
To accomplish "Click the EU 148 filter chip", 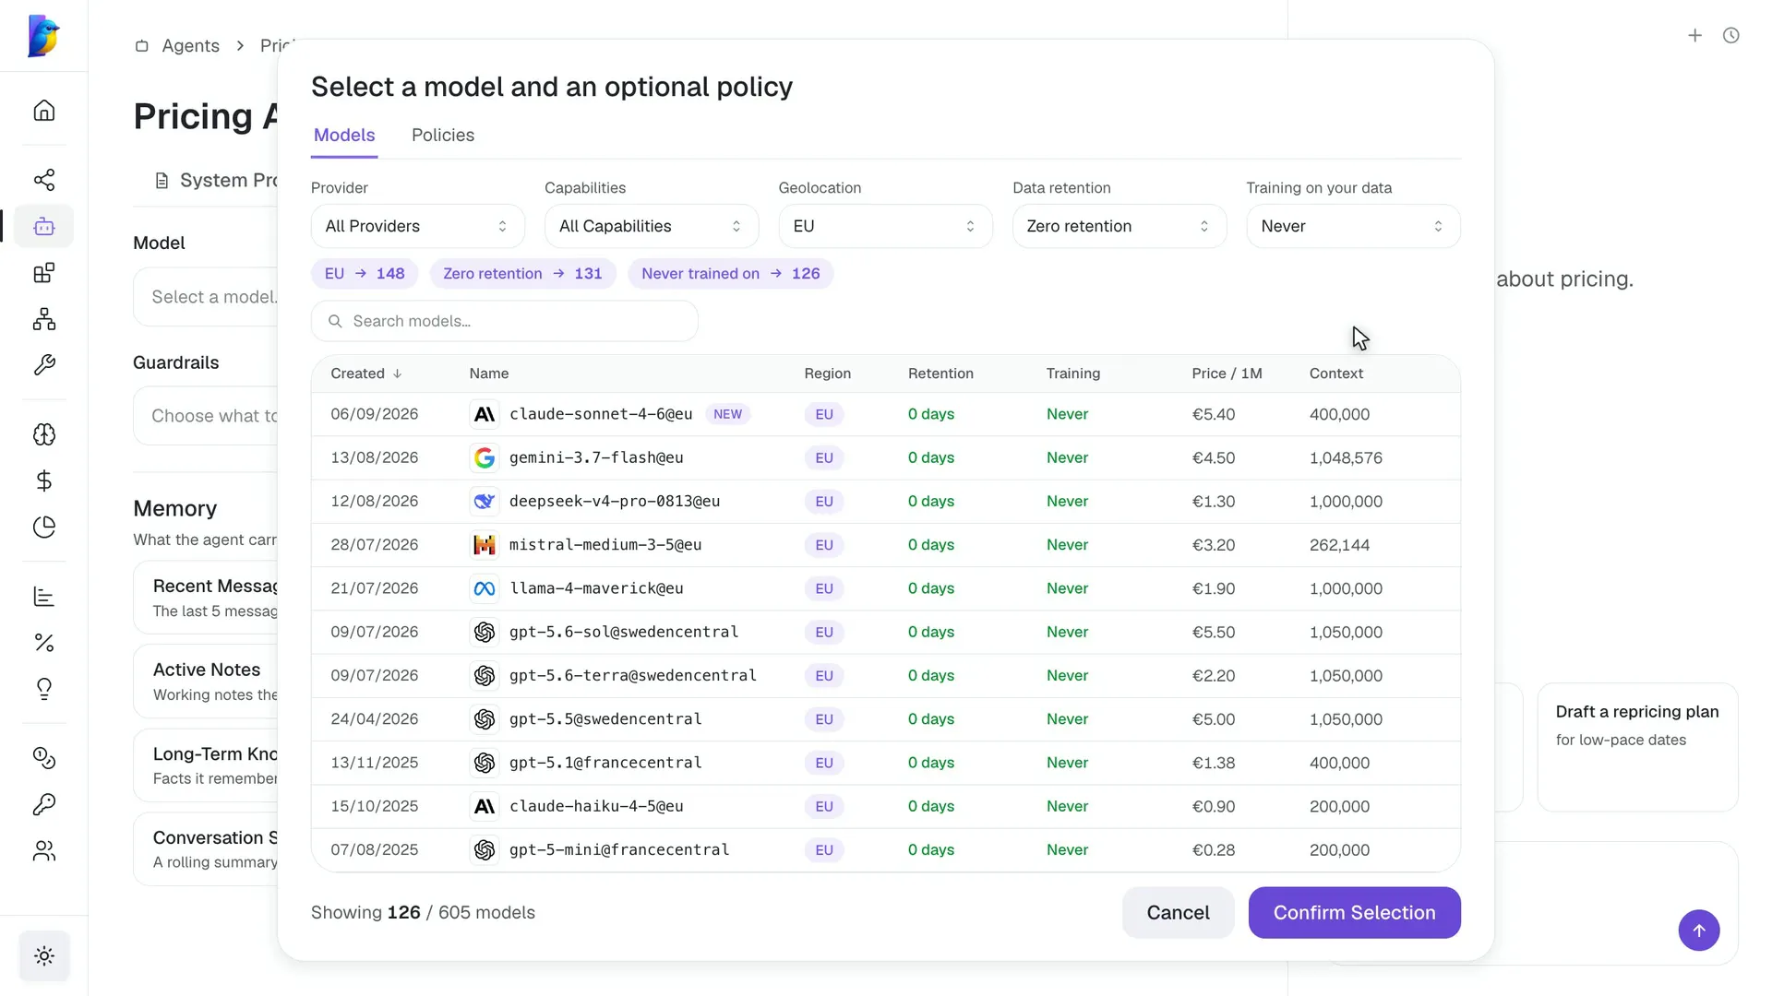I will point(365,274).
